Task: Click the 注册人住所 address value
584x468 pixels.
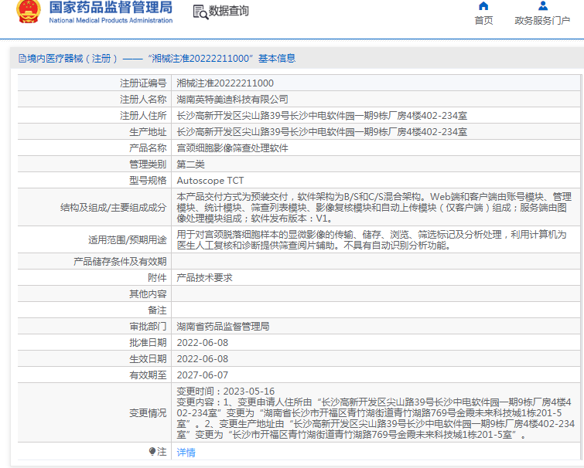Action: click(x=322, y=116)
